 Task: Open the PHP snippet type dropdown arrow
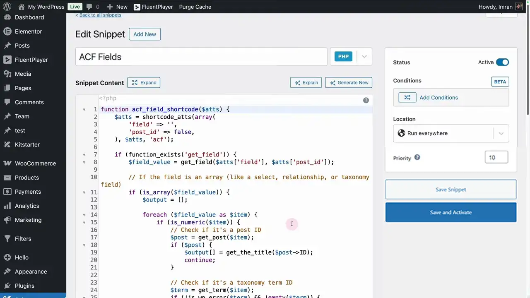tap(364, 57)
